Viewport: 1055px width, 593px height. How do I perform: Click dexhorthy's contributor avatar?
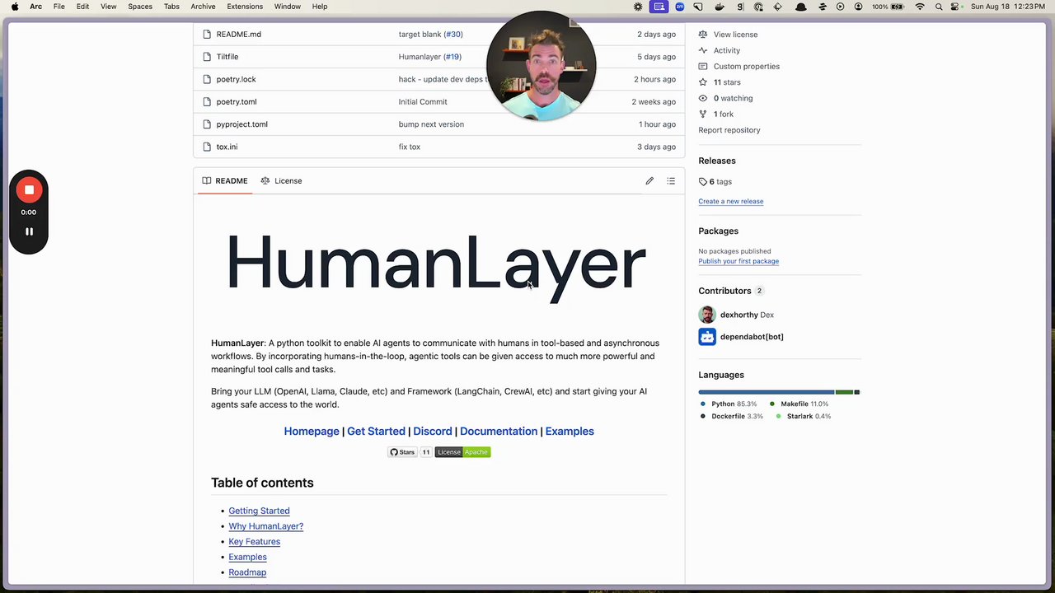pyautogui.click(x=707, y=315)
